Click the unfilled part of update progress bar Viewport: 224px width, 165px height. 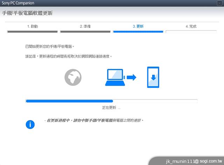[155, 101]
